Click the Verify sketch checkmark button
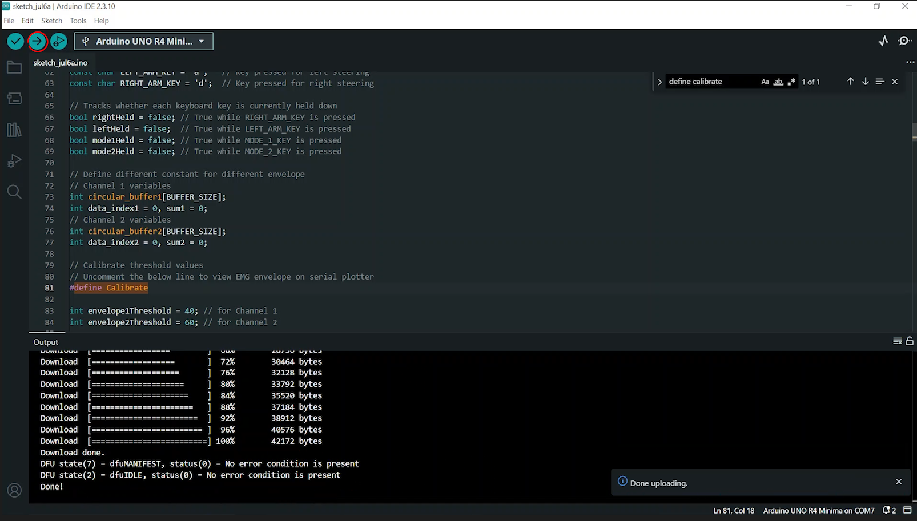Viewport: 917px width, 521px height. coord(15,41)
